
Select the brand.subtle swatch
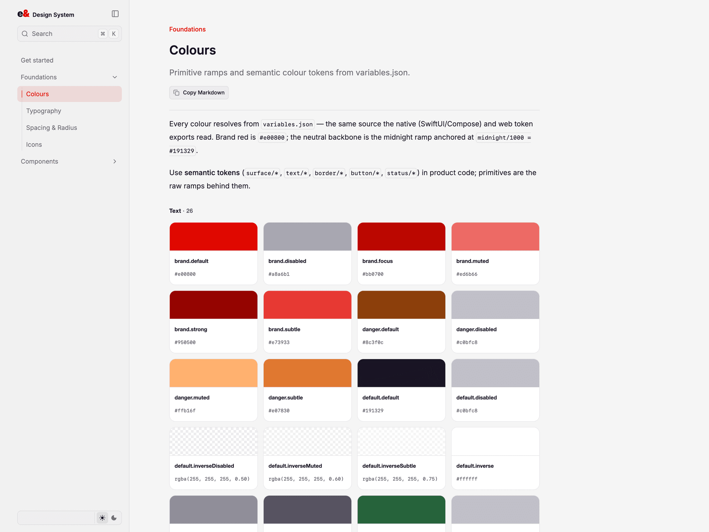pyautogui.click(x=308, y=305)
